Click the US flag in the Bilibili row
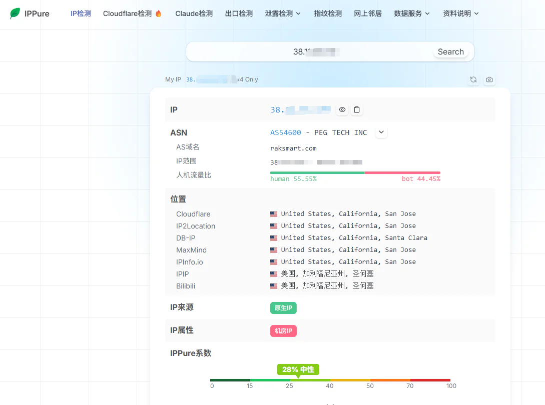Image resolution: width=545 pixels, height=405 pixels. pos(274,286)
